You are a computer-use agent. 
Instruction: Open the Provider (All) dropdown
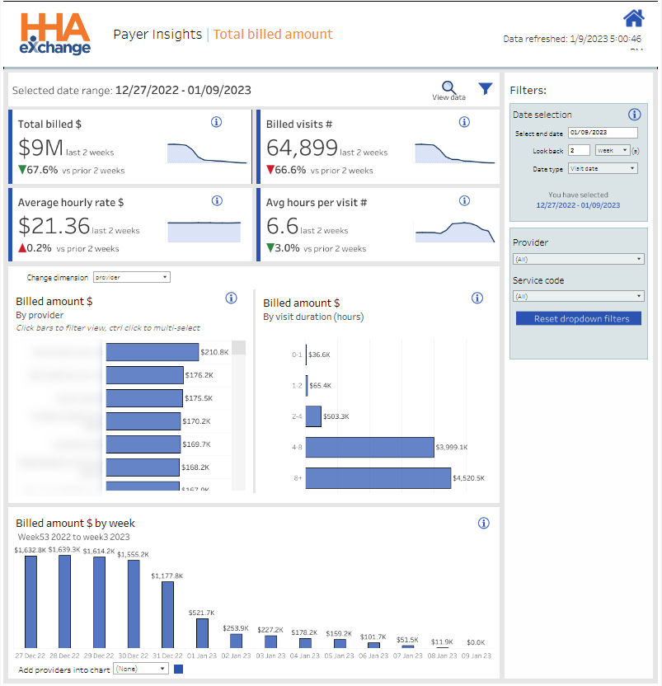(x=578, y=258)
